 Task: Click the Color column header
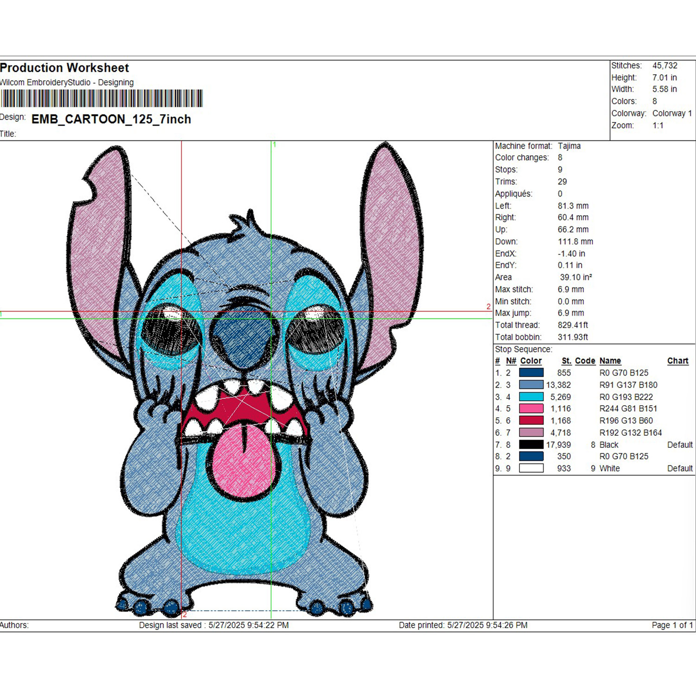pos(531,361)
